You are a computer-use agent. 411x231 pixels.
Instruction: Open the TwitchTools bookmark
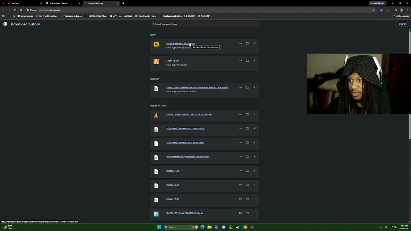[126, 16]
